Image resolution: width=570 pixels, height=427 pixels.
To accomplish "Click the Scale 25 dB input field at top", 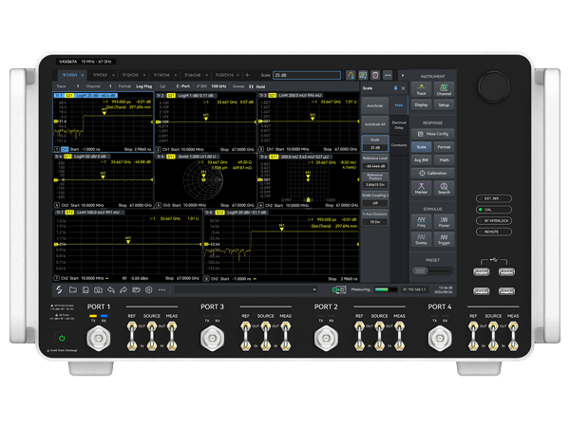I will 307,75.
